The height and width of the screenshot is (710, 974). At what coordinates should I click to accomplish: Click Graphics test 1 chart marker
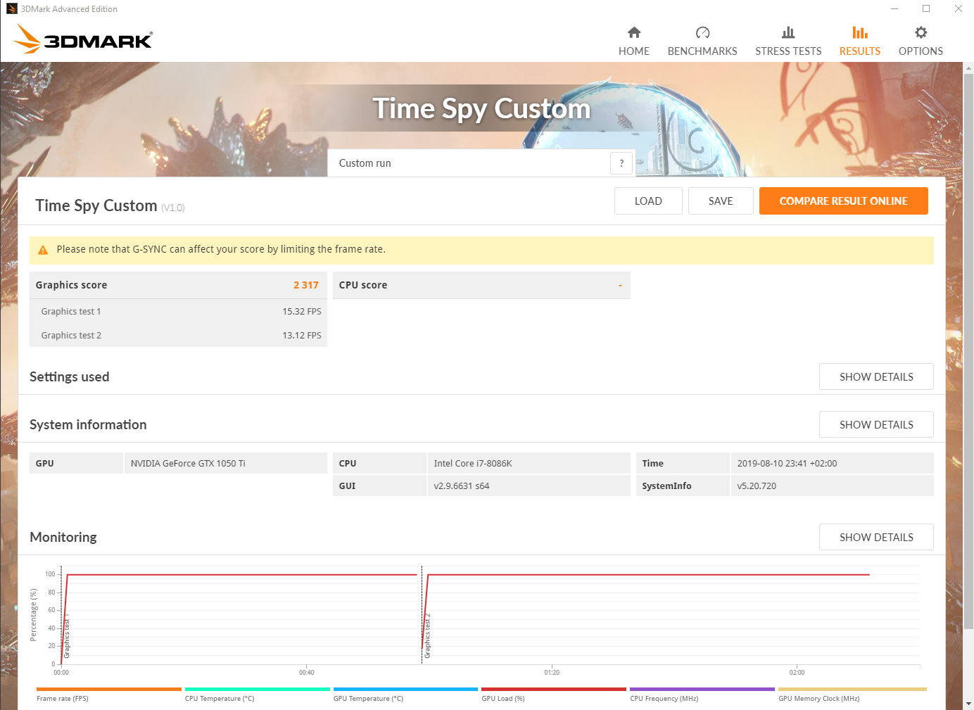click(x=67, y=637)
